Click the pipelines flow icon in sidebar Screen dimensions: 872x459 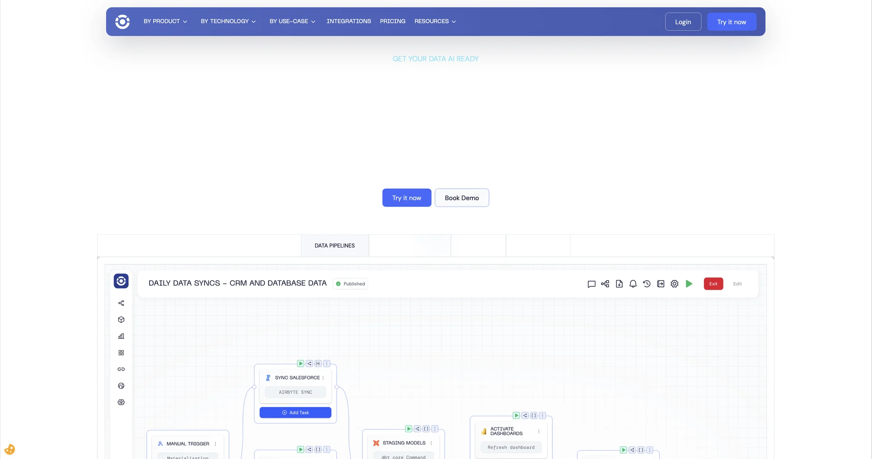point(121,303)
